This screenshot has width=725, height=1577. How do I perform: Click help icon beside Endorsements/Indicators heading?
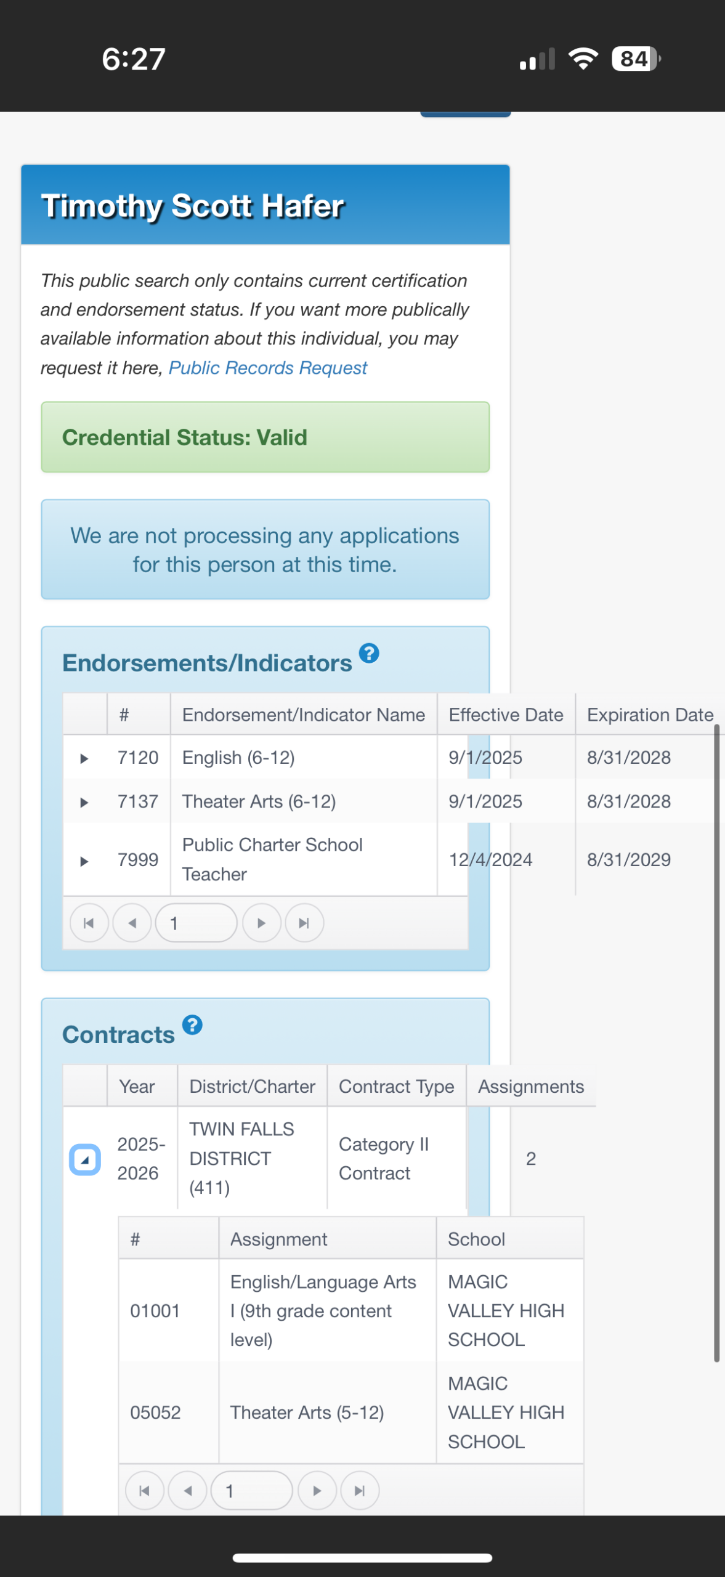click(x=369, y=653)
